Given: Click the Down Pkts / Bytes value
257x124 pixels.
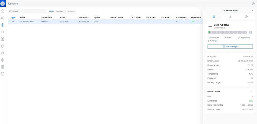Looking at the screenshot, I should pos(246,105).
